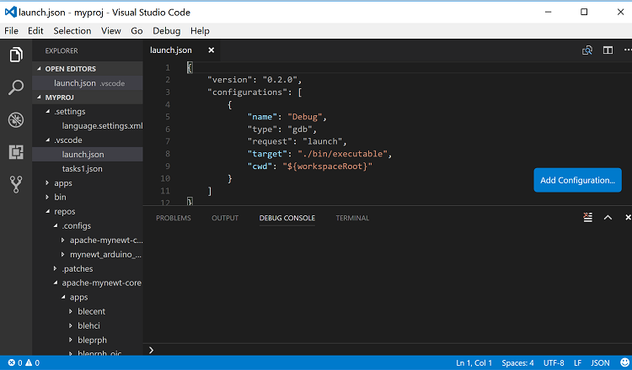
Task: Collapse the OPEN EDITORS section
Action: coord(70,69)
